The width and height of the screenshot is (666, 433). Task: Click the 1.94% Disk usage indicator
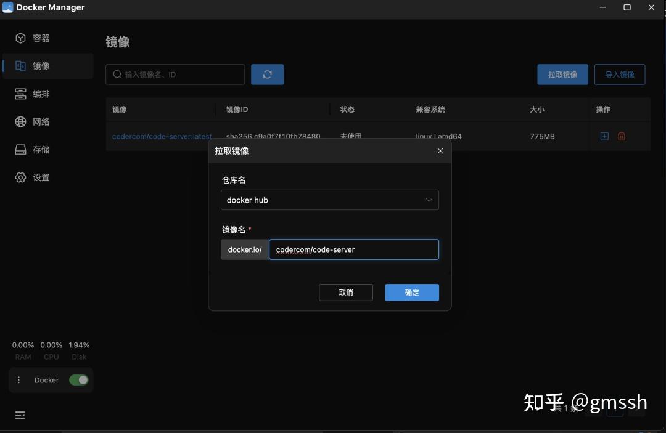(79, 350)
